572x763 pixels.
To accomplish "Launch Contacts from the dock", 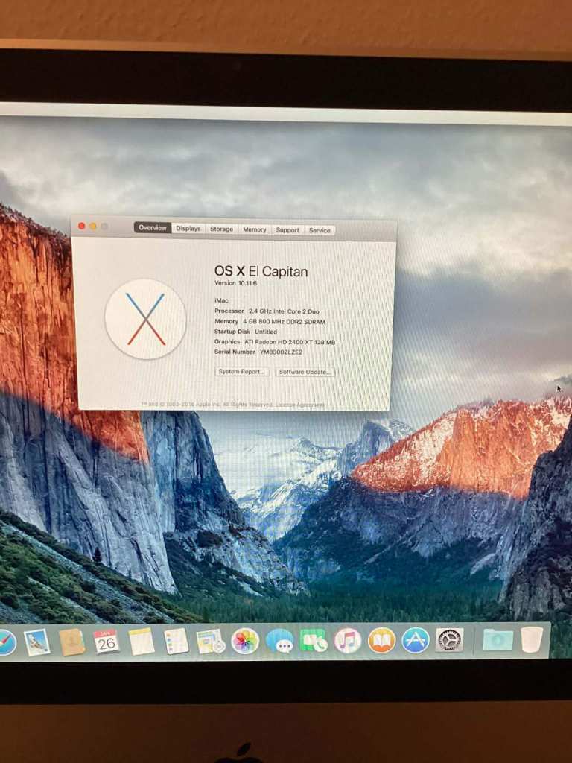I will tap(72, 642).
